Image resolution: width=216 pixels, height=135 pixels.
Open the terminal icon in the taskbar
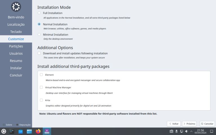pos(12,131)
